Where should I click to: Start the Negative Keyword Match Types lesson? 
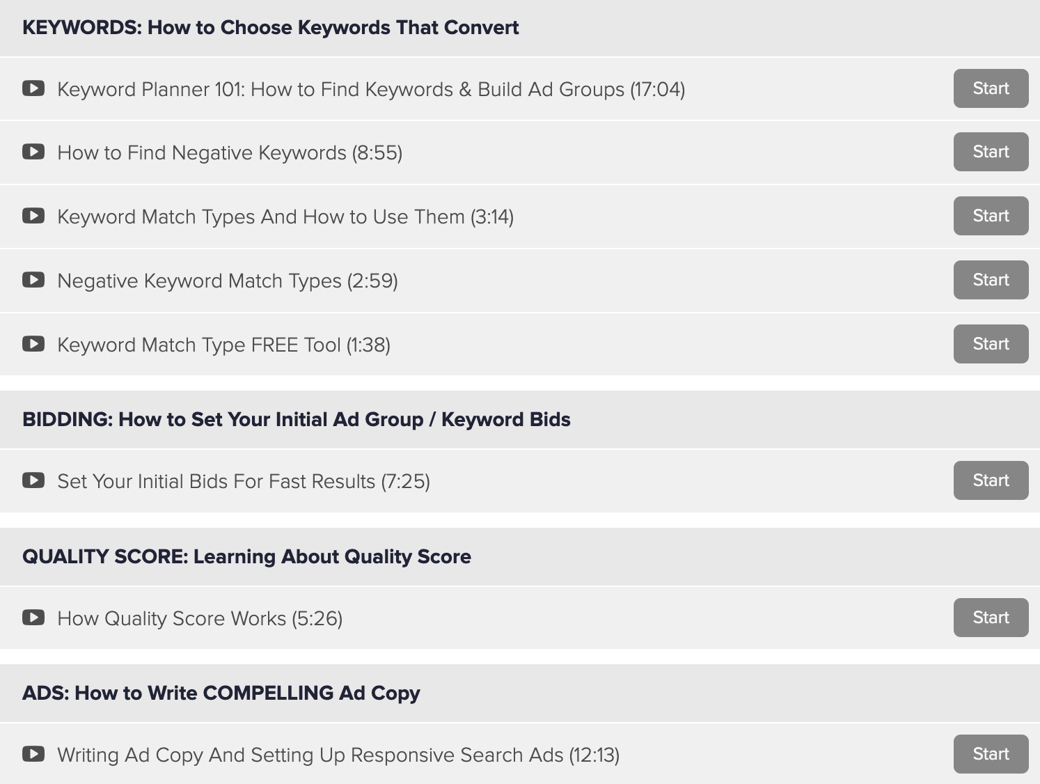coord(991,280)
